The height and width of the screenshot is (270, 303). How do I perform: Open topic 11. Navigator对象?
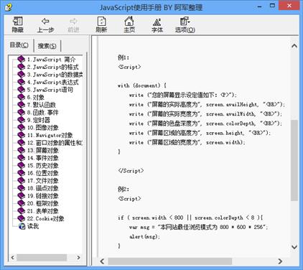tap(50, 135)
